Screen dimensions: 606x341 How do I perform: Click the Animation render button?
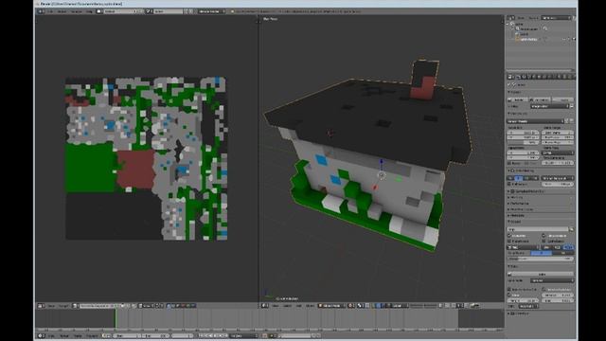click(x=540, y=99)
